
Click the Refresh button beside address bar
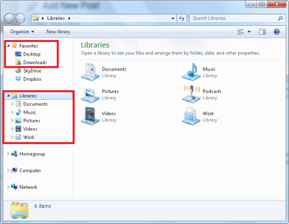tap(182, 18)
